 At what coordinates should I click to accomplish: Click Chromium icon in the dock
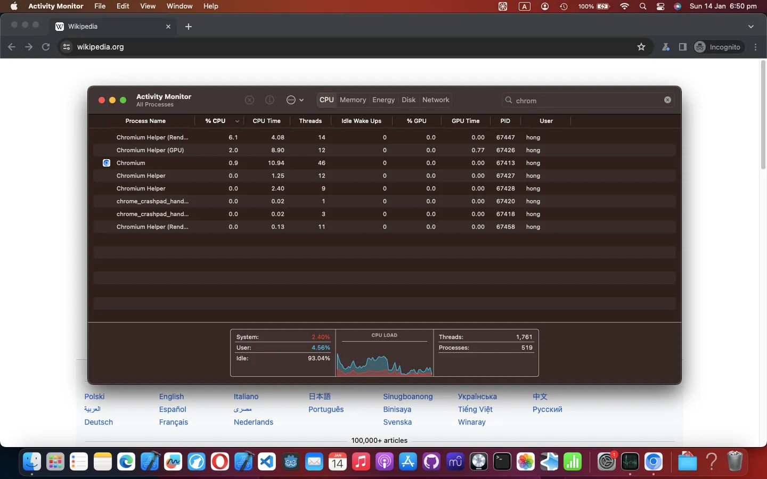click(x=654, y=461)
